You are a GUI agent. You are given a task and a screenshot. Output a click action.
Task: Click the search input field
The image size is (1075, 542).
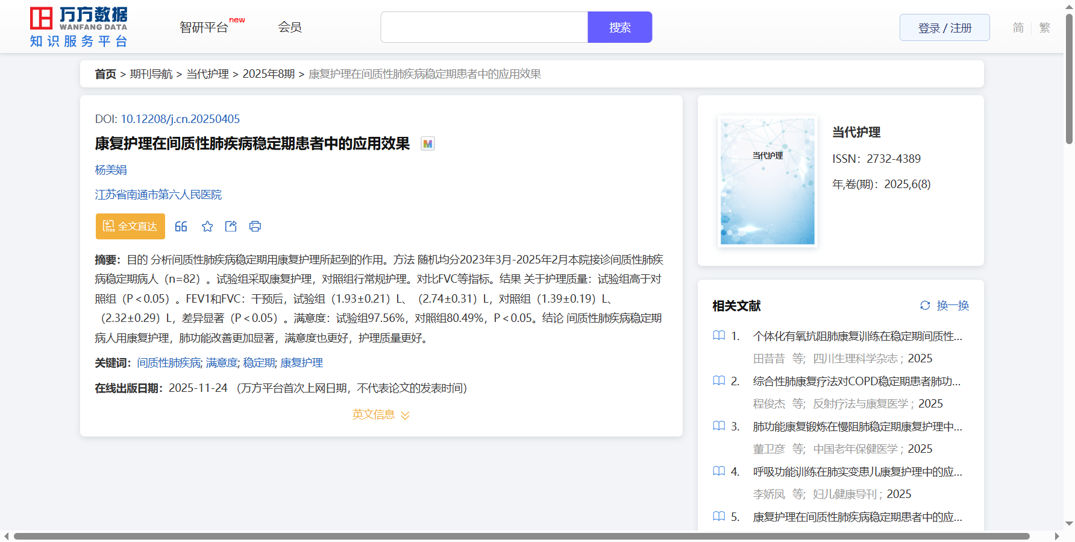tap(484, 28)
